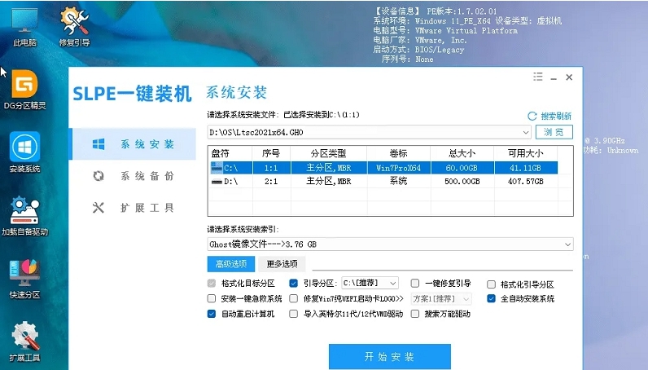648x370 pixels.
Task: Select the C:\ partition row
Action: tap(384, 168)
